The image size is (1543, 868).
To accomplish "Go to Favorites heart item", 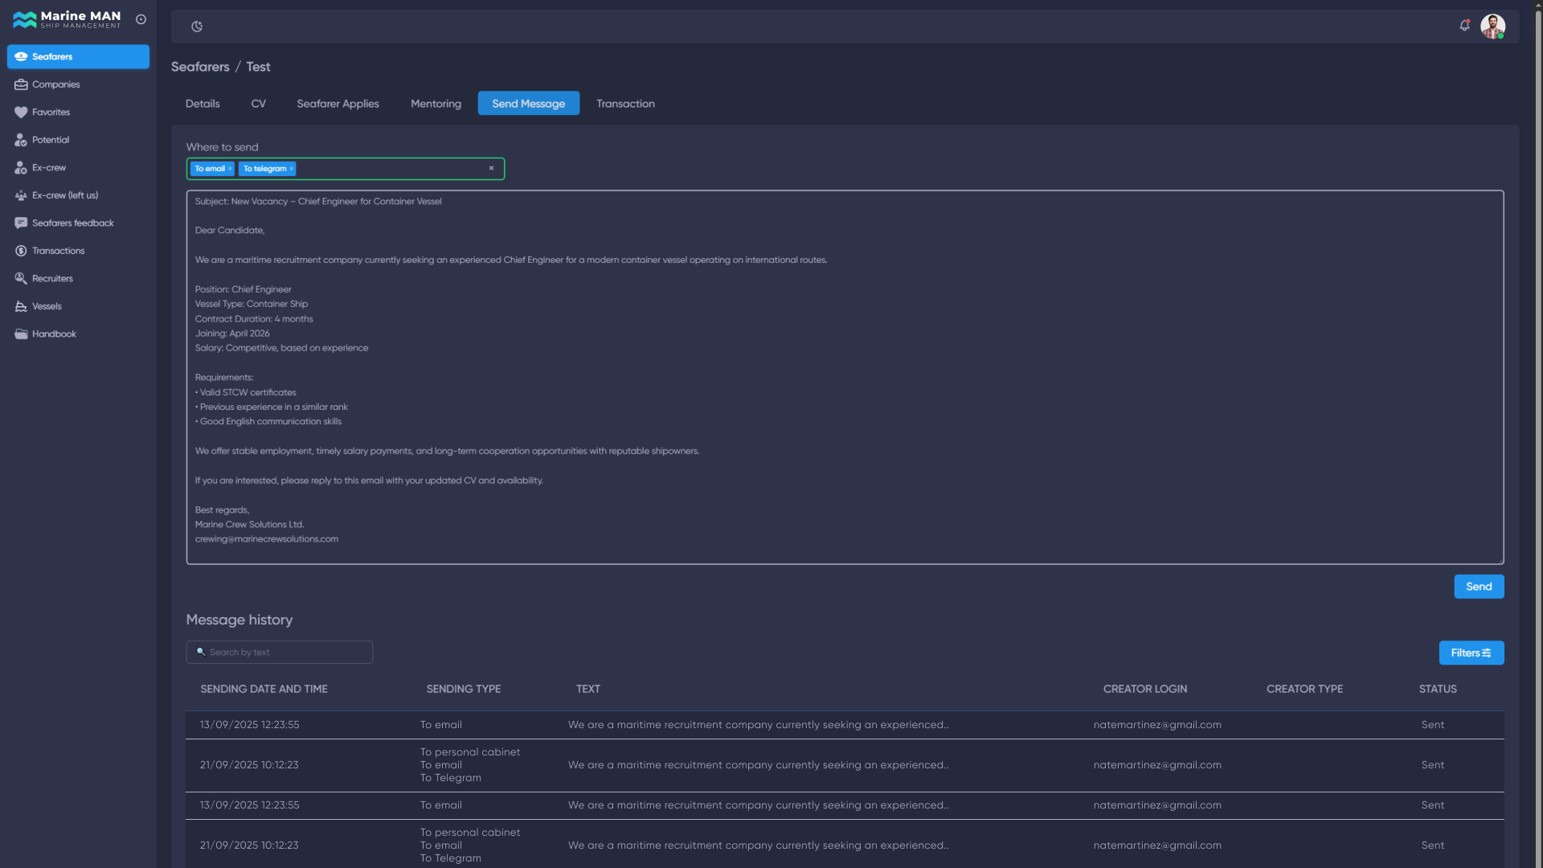I will pos(78,113).
